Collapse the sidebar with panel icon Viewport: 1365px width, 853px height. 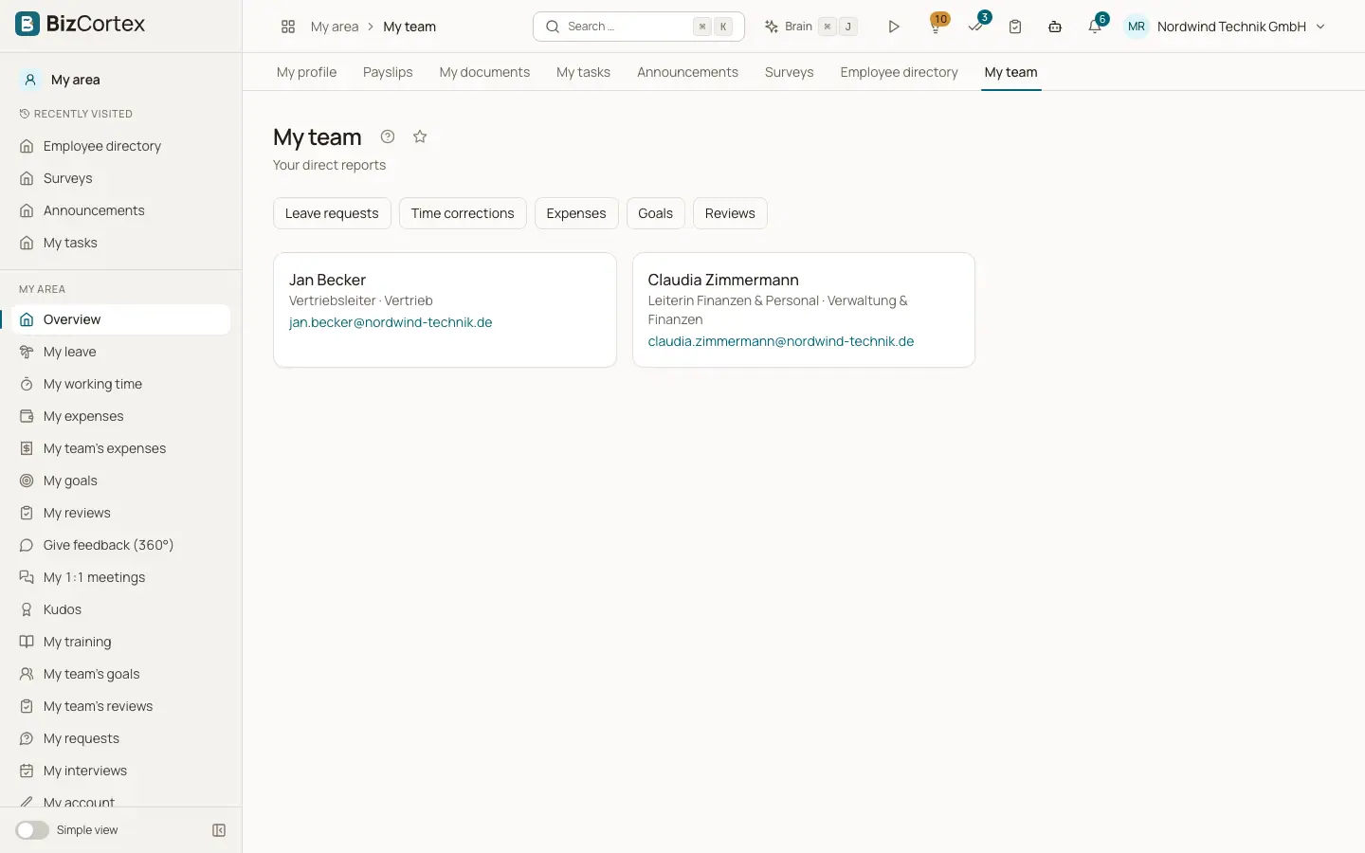219,830
